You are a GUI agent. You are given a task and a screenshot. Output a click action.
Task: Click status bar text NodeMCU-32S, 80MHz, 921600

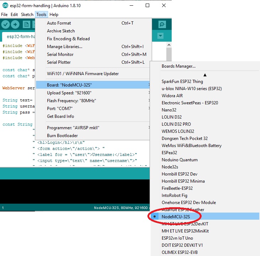pyautogui.click(x=121, y=208)
